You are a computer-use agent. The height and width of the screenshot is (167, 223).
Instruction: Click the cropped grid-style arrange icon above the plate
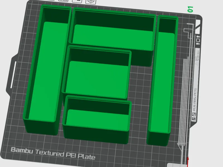[x=63, y=1]
